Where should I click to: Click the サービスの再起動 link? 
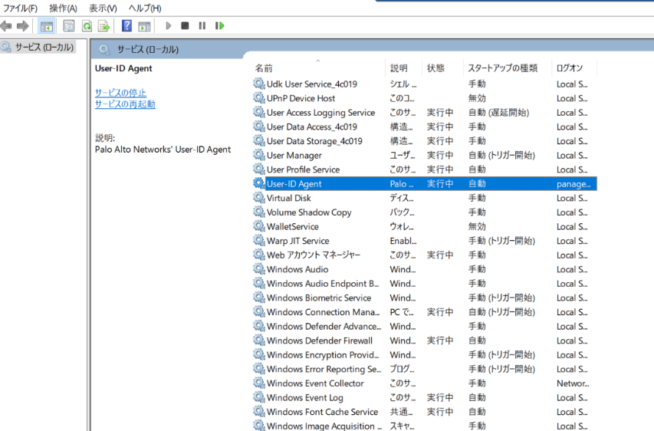pos(125,104)
